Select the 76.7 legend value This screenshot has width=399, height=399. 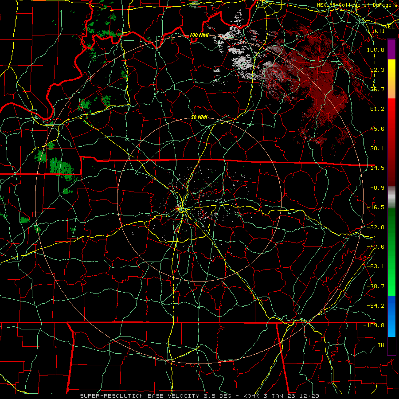tap(377, 89)
